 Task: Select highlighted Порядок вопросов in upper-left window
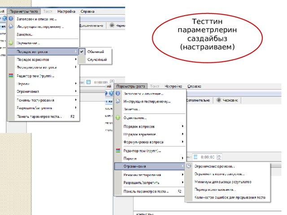coord(43,52)
